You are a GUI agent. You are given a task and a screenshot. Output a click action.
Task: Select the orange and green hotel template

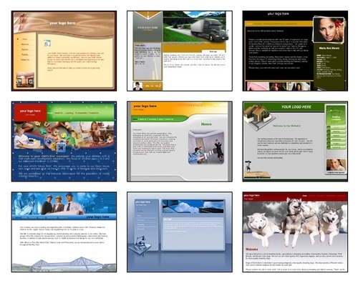click(180, 141)
